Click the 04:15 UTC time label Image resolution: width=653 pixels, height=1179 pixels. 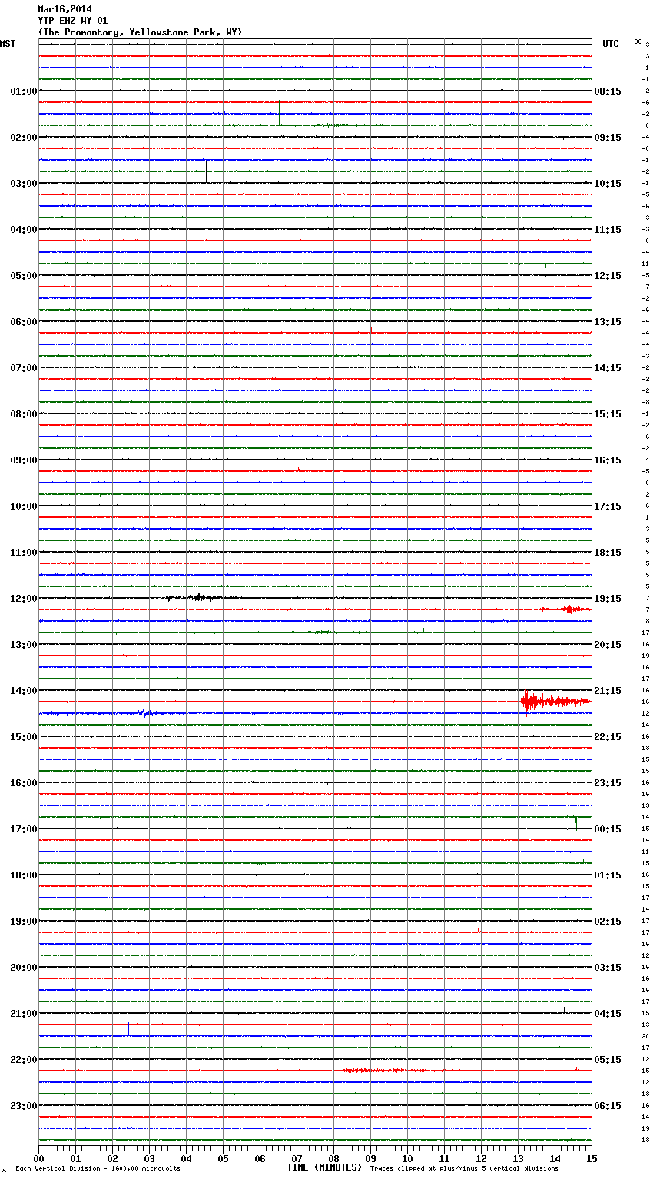(x=608, y=1014)
